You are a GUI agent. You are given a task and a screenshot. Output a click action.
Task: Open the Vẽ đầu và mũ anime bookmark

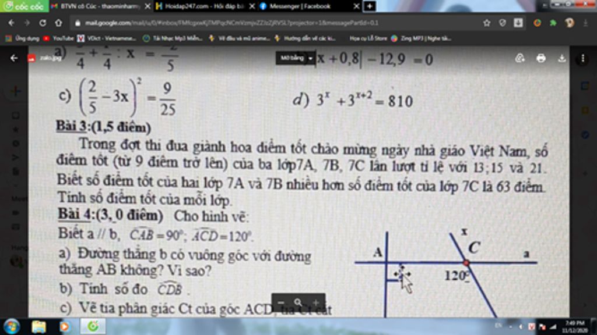click(240, 38)
